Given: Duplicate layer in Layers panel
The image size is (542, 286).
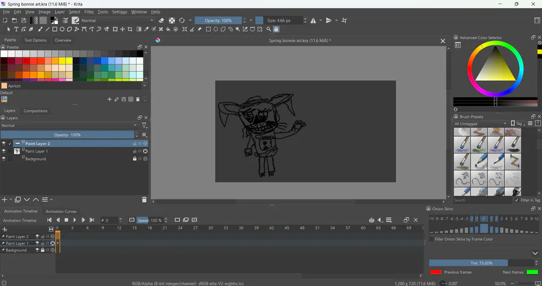Looking at the screenshot, I should pos(17,200).
